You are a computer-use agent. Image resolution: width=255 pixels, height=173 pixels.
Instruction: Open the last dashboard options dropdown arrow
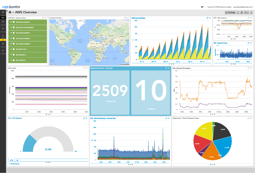(251, 12)
